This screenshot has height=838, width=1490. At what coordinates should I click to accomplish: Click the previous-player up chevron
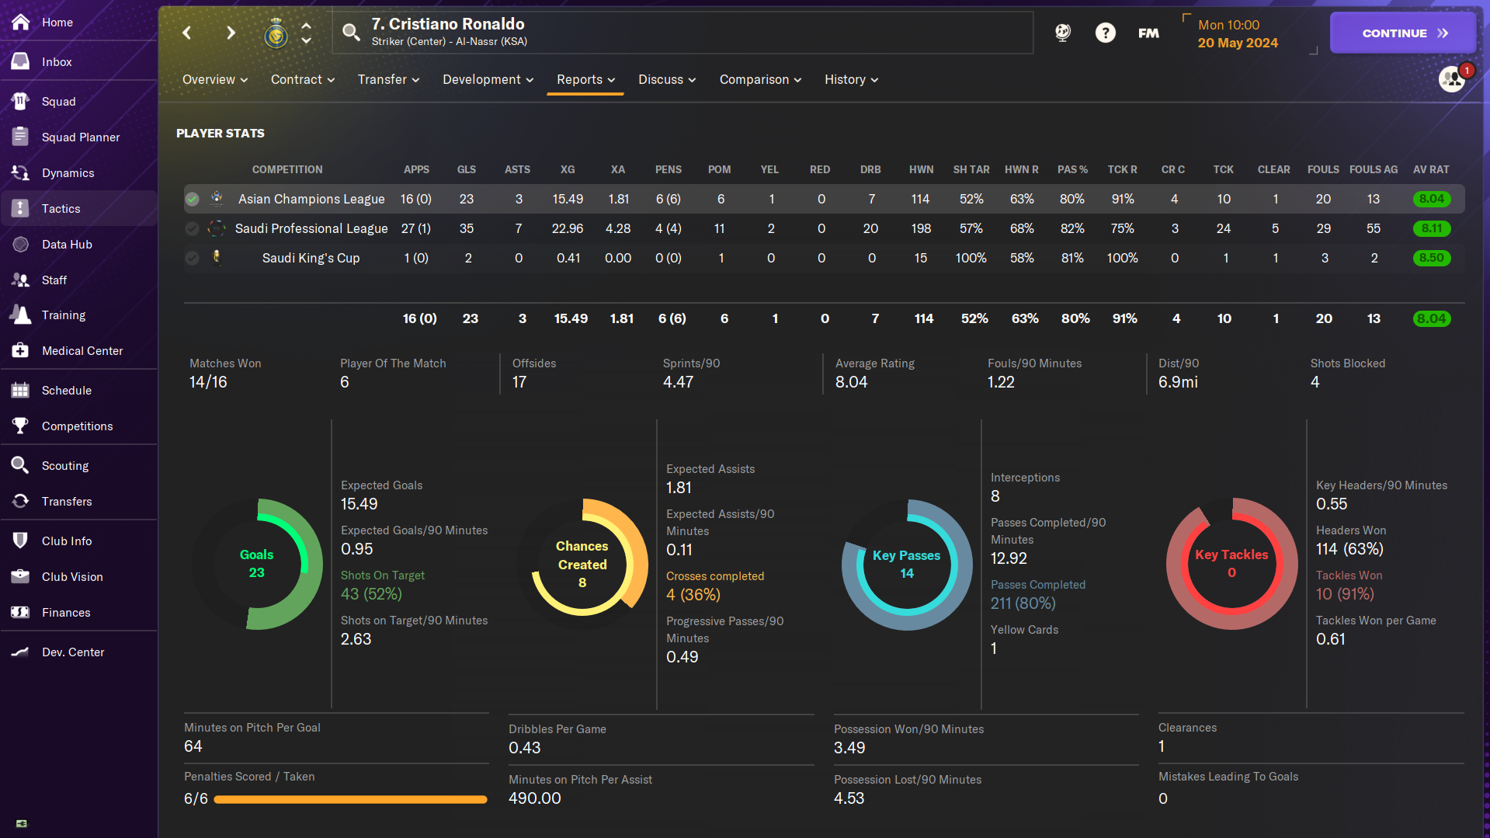coord(307,25)
